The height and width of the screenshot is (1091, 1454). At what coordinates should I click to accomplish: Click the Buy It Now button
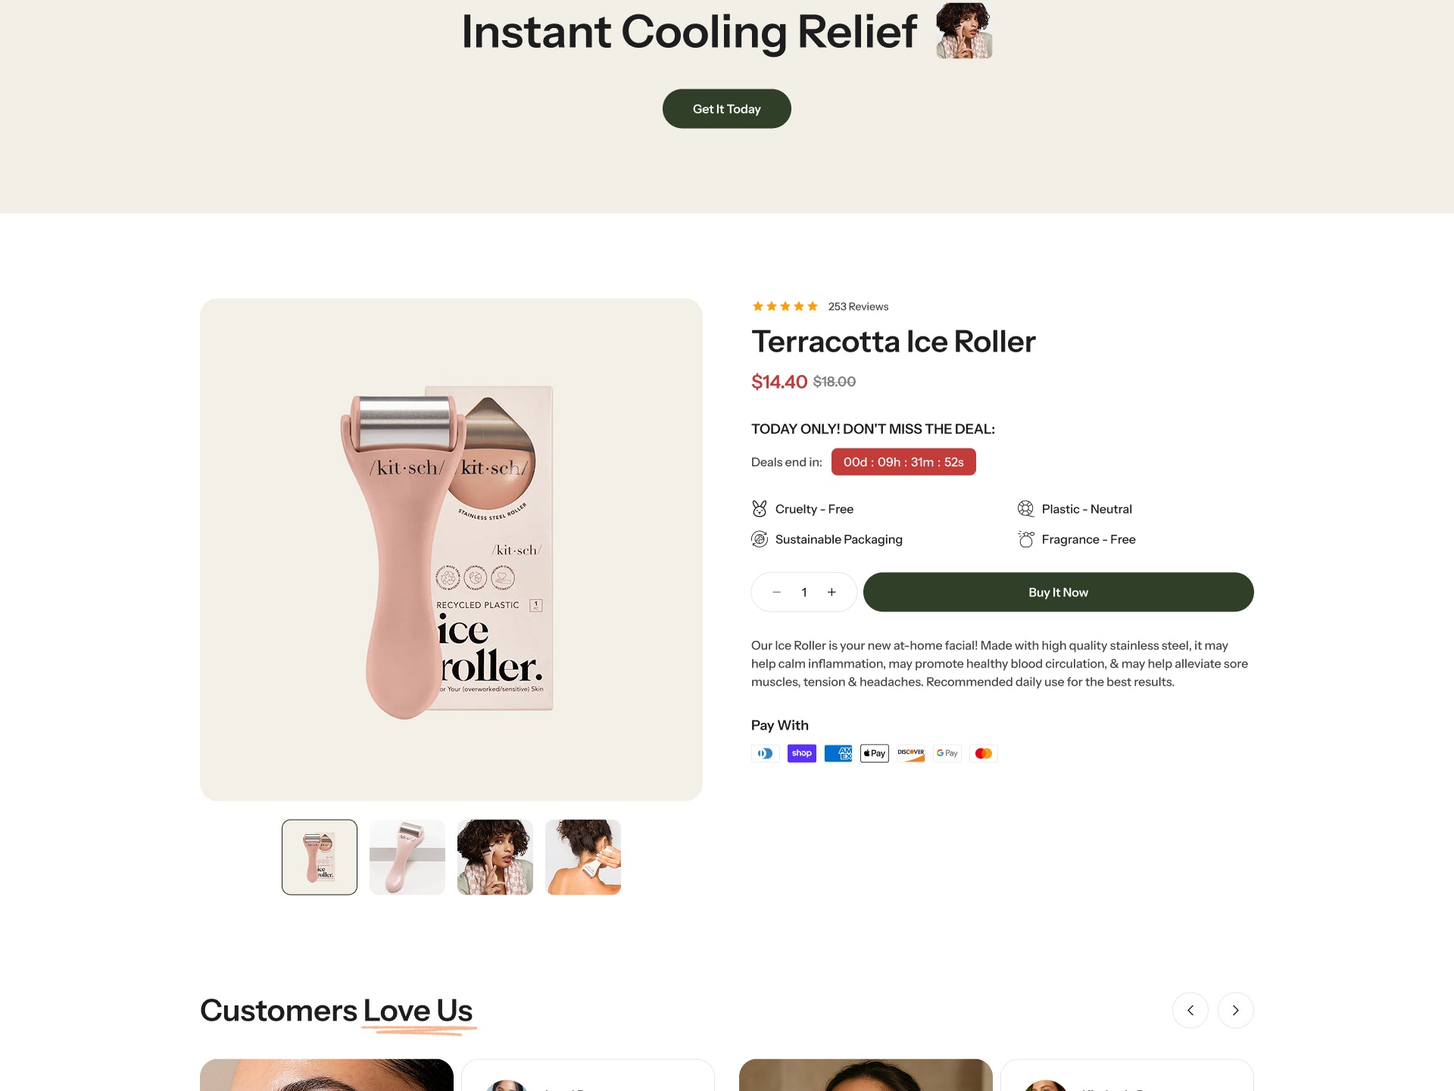coord(1058,592)
